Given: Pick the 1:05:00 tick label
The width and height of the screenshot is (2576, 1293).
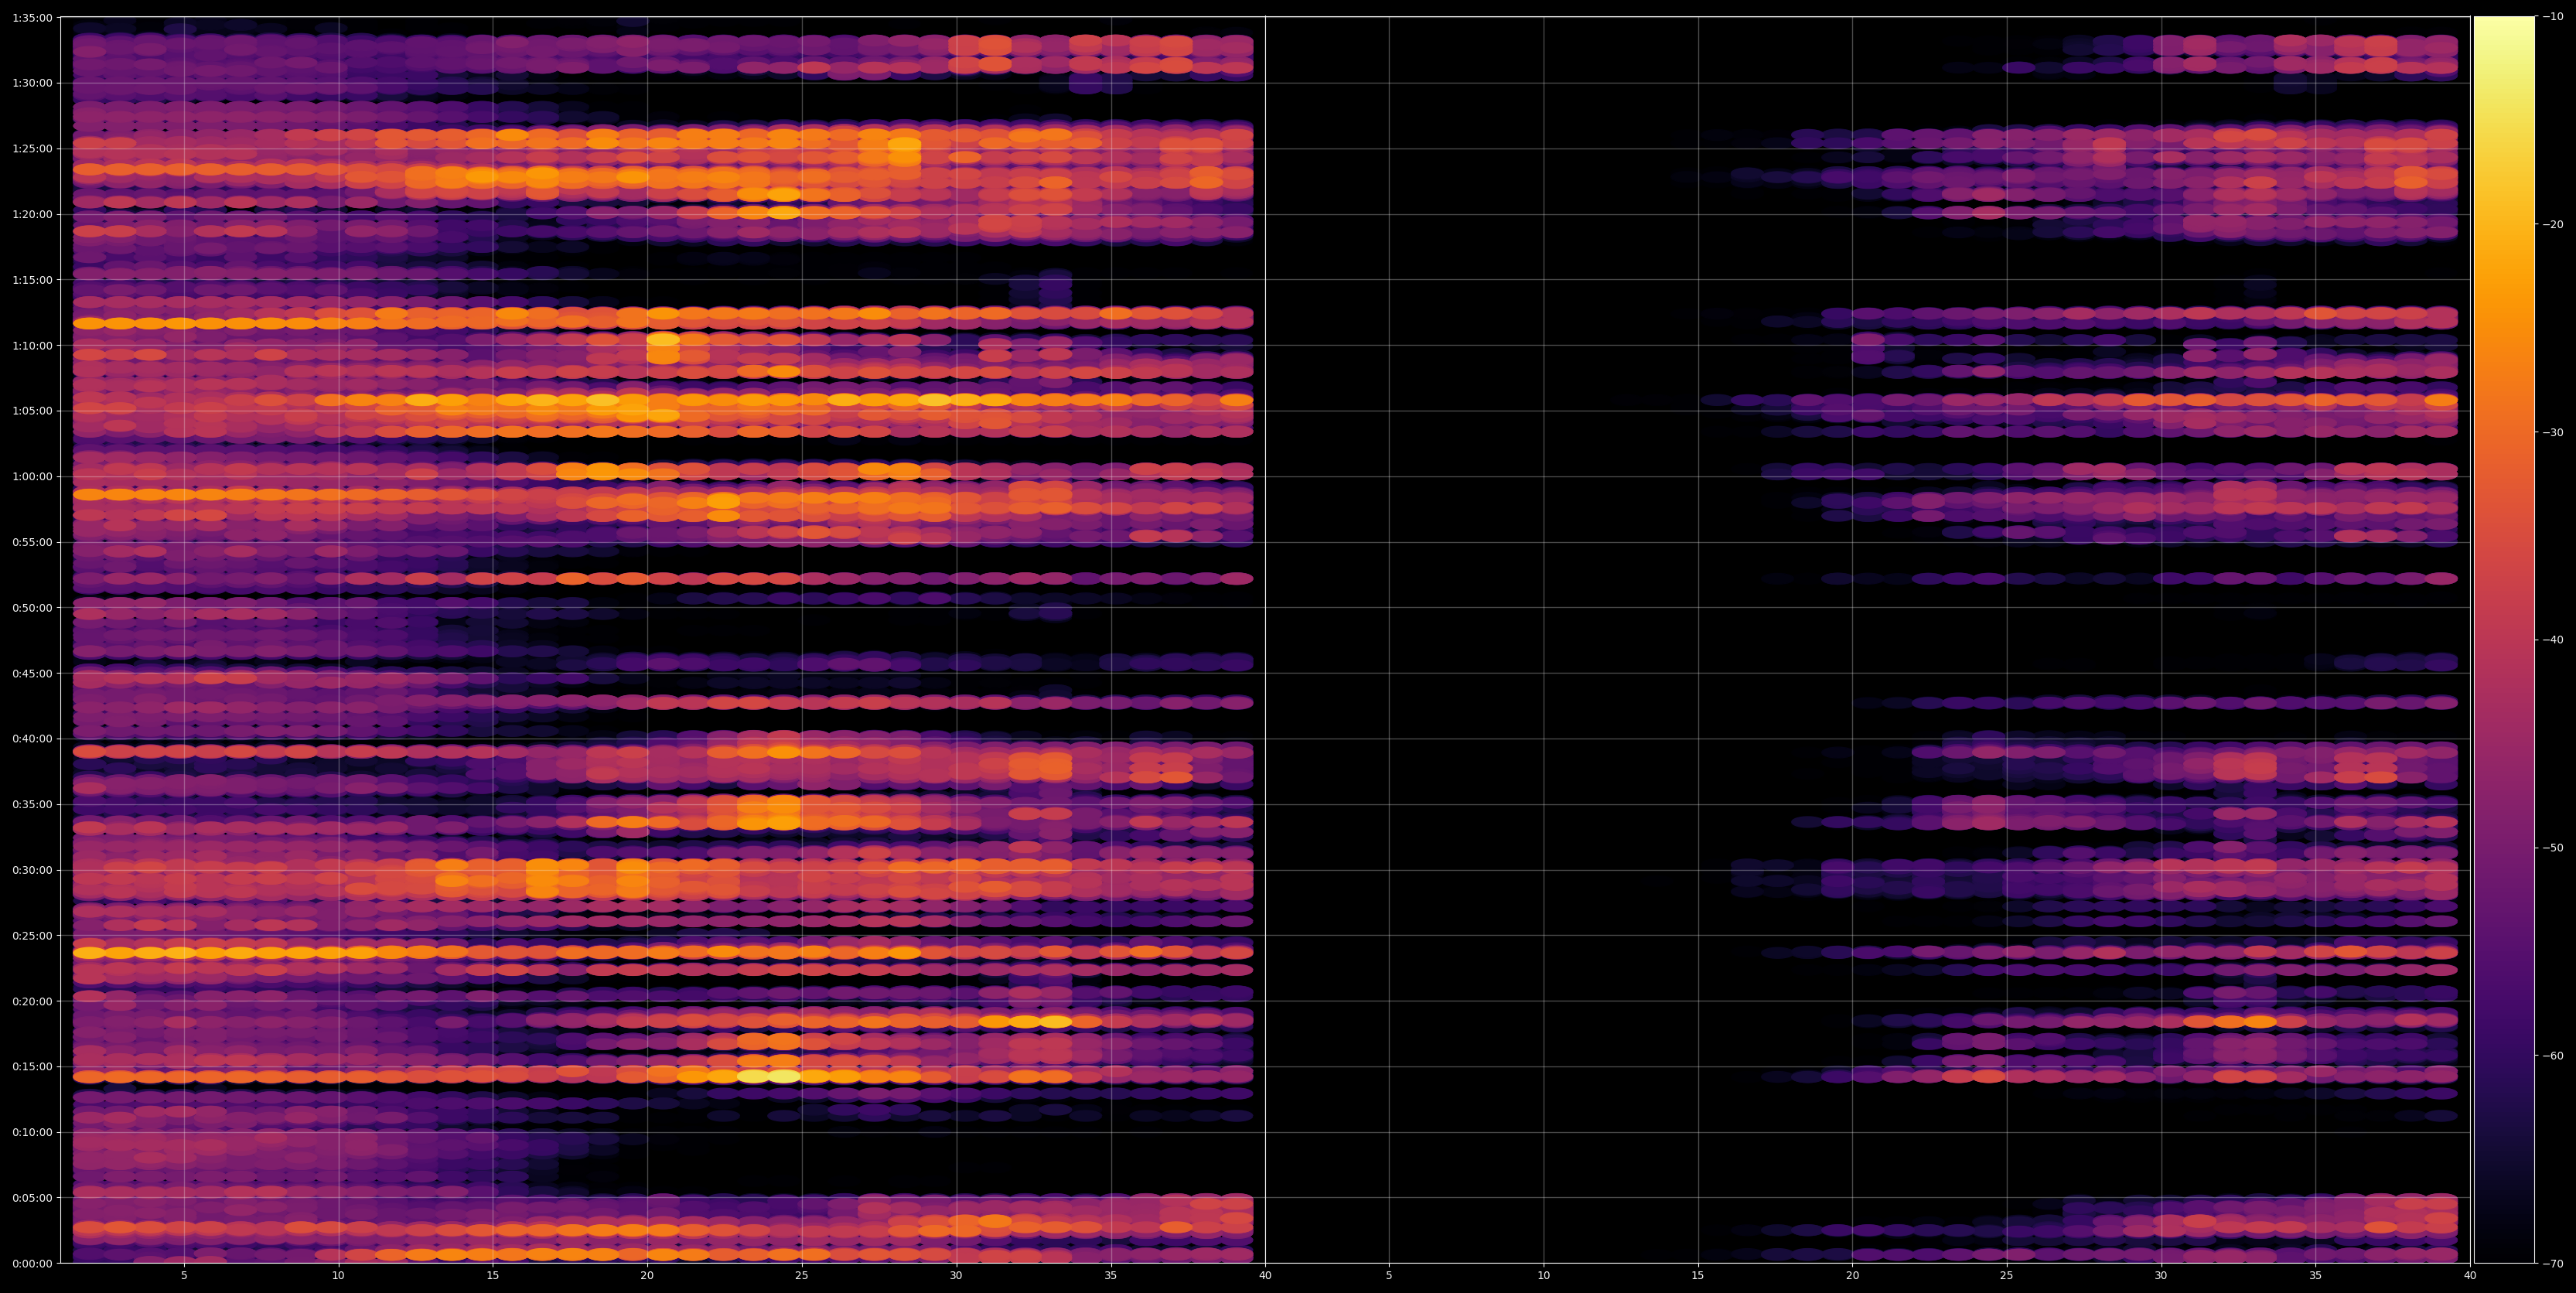Looking at the screenshot, I should point(33,410).
